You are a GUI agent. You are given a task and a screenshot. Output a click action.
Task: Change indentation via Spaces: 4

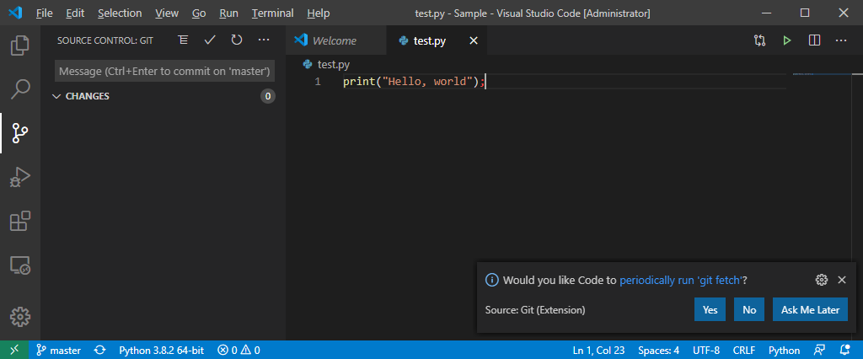[x=658, y=351]
